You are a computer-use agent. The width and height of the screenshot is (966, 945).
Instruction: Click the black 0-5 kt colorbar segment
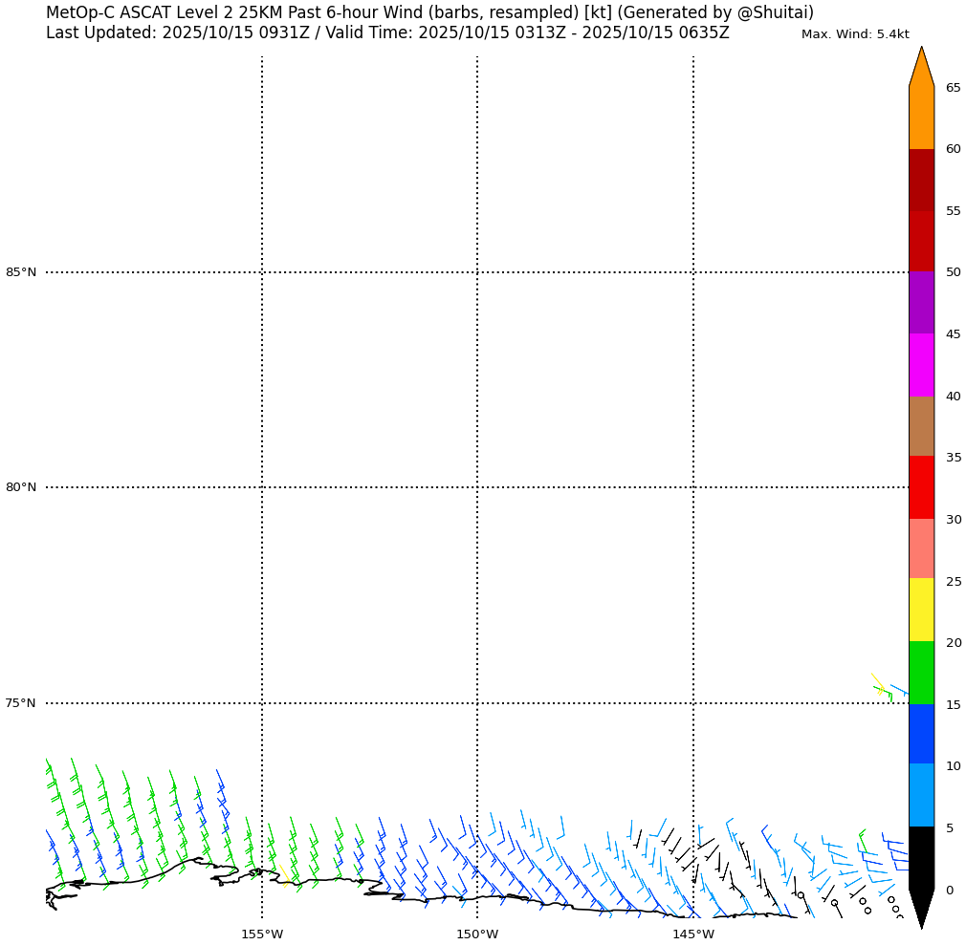pos(921,858)
